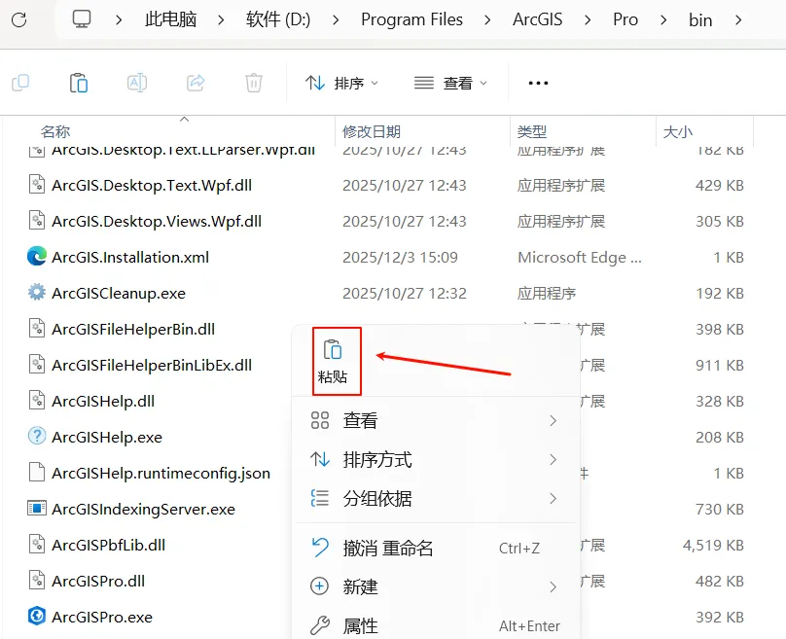The height and width of the screenshot is (639, 786).
Task: Select the file ArcGIS.Desktop.Text.Wpf.dll
Action: 152,186
